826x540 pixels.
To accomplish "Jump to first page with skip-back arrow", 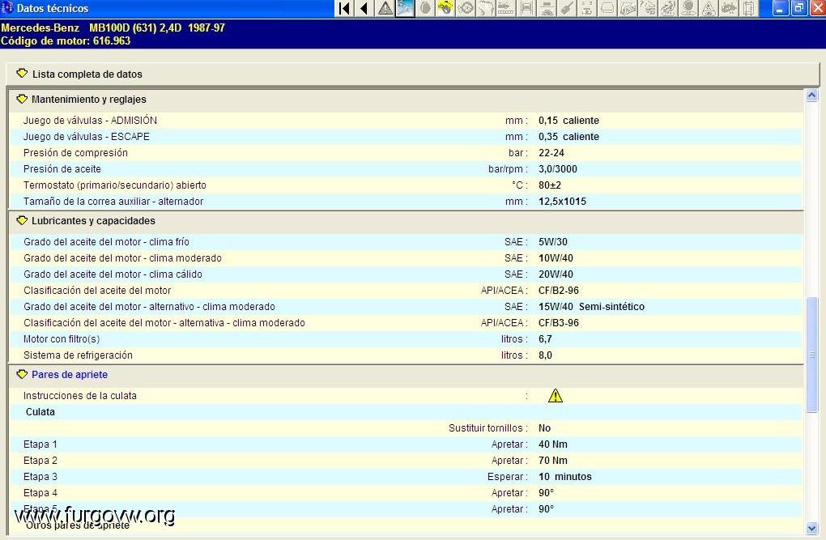I will pos(344,8).
